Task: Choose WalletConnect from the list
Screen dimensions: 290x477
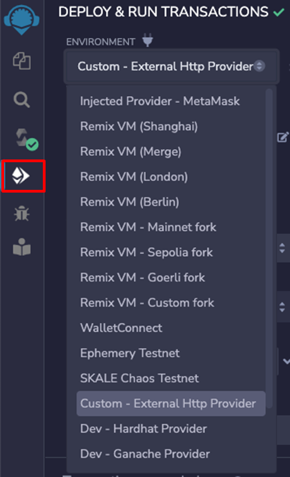Action: click(121, 328)
